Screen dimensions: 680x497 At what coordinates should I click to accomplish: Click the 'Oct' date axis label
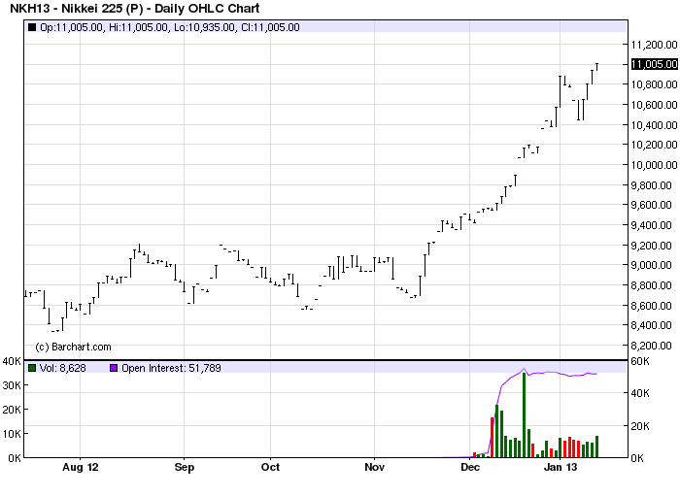(x=271, y=467)
